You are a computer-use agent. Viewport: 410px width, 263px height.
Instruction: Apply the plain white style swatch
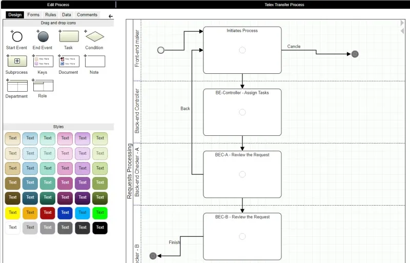click(x=12, y=228)
